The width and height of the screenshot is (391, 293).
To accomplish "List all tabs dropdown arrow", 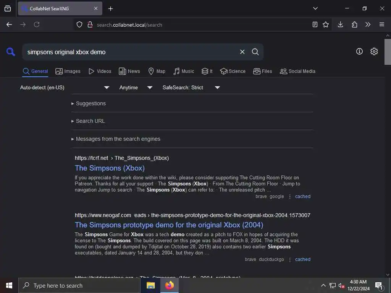I will click(315, 8).
